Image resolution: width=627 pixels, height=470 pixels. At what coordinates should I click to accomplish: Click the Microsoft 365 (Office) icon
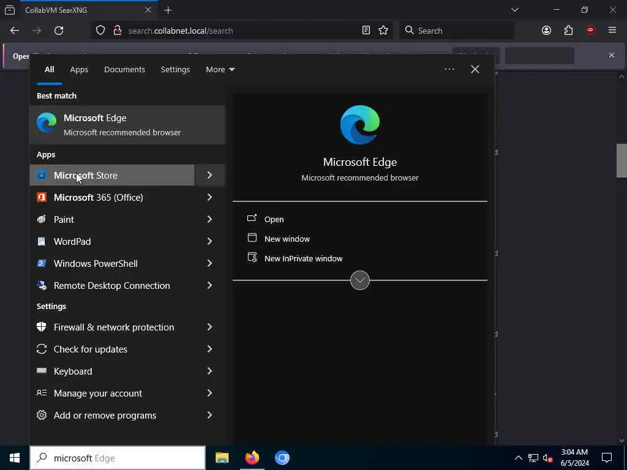pyautogui.click(x=42, y=197)
